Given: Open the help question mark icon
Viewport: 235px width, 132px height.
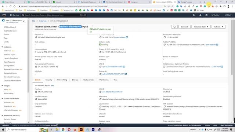Looking at the screenshot, I should tap(206, 15).
